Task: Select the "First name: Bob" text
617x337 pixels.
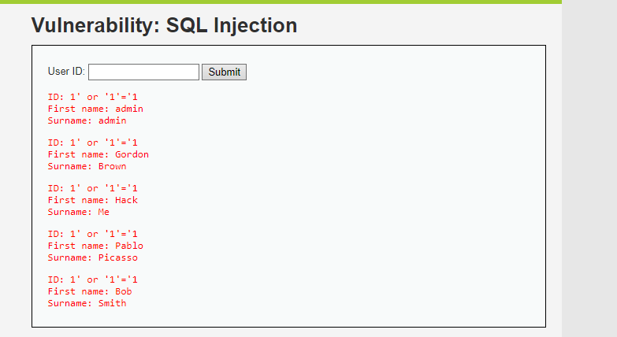Action: tap(90, 291)
